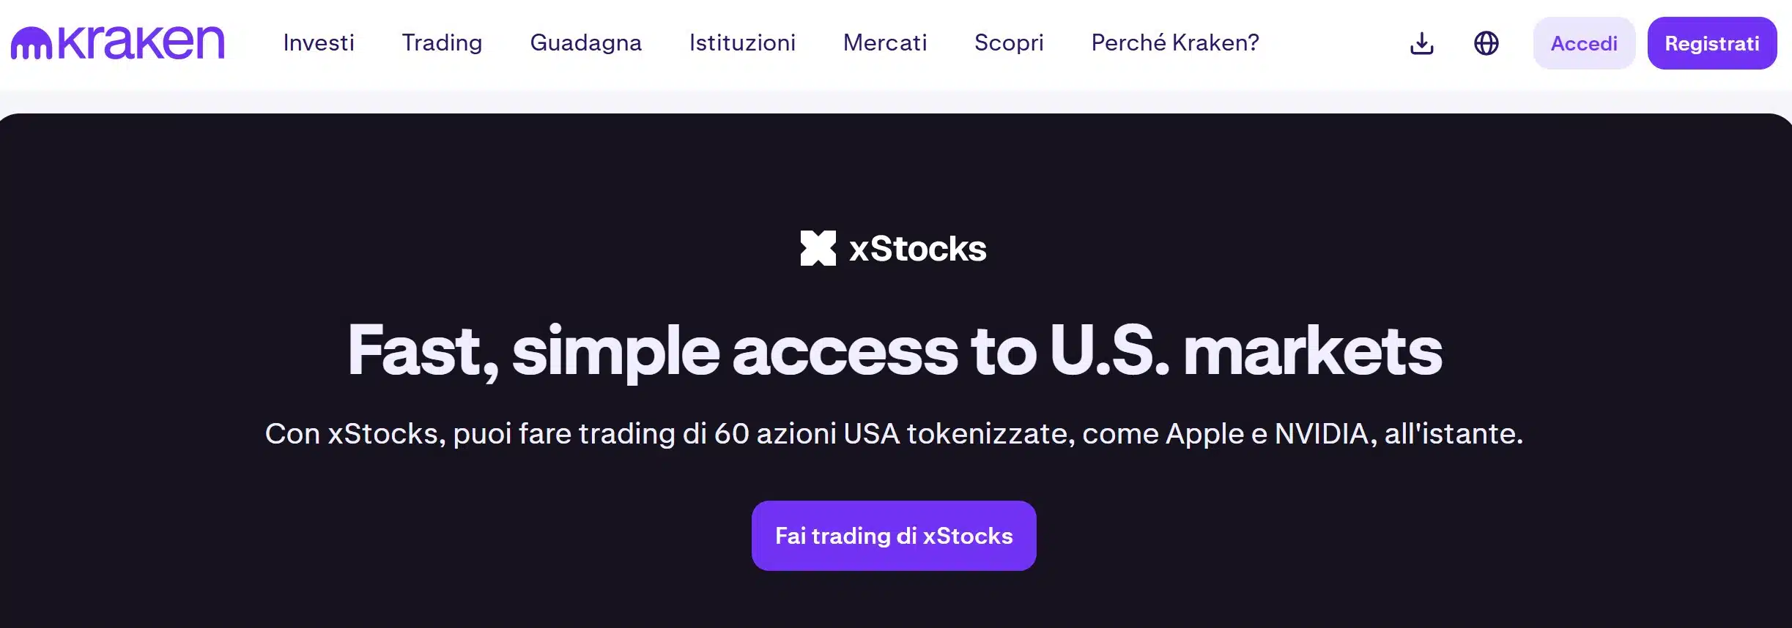1792x628 pixels.
Task: Expand the Trading navigation menu
Action: [442, 43]
